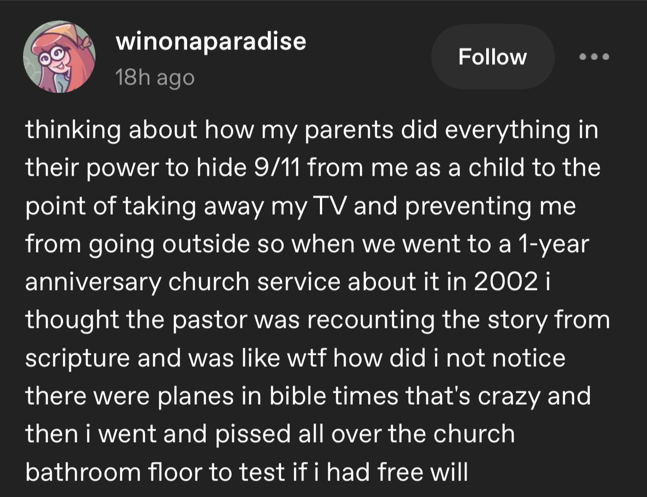The width and height of the screenshot is (647, 497).
Task: Click winonaparadise's cartoon avatar picture
Action: tap(59, 57)
